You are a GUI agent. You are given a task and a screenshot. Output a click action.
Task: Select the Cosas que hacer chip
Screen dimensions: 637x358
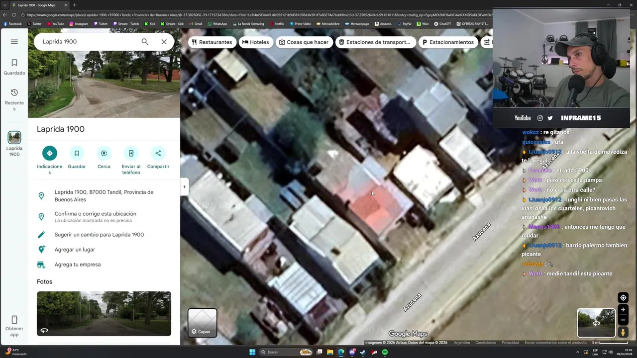[x=304, y=42]
